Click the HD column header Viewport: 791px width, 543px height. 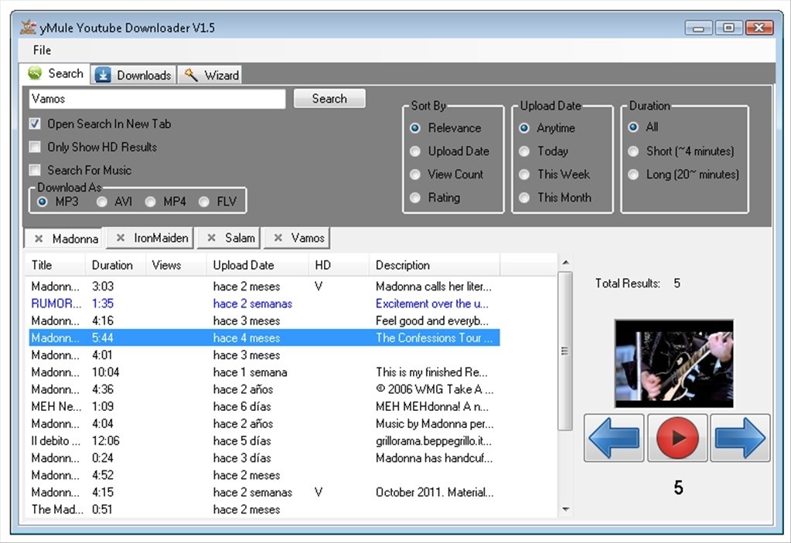point(339,265)
